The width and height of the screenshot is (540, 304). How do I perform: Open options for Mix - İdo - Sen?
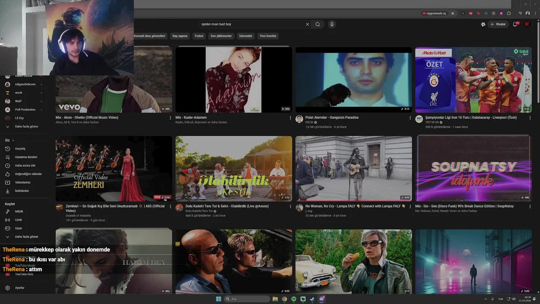(530, 206)
